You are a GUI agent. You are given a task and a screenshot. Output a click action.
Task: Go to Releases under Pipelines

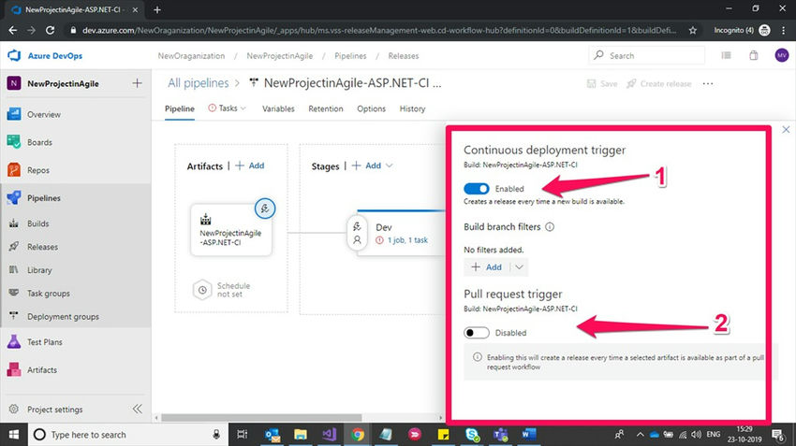tap(43, 247)
